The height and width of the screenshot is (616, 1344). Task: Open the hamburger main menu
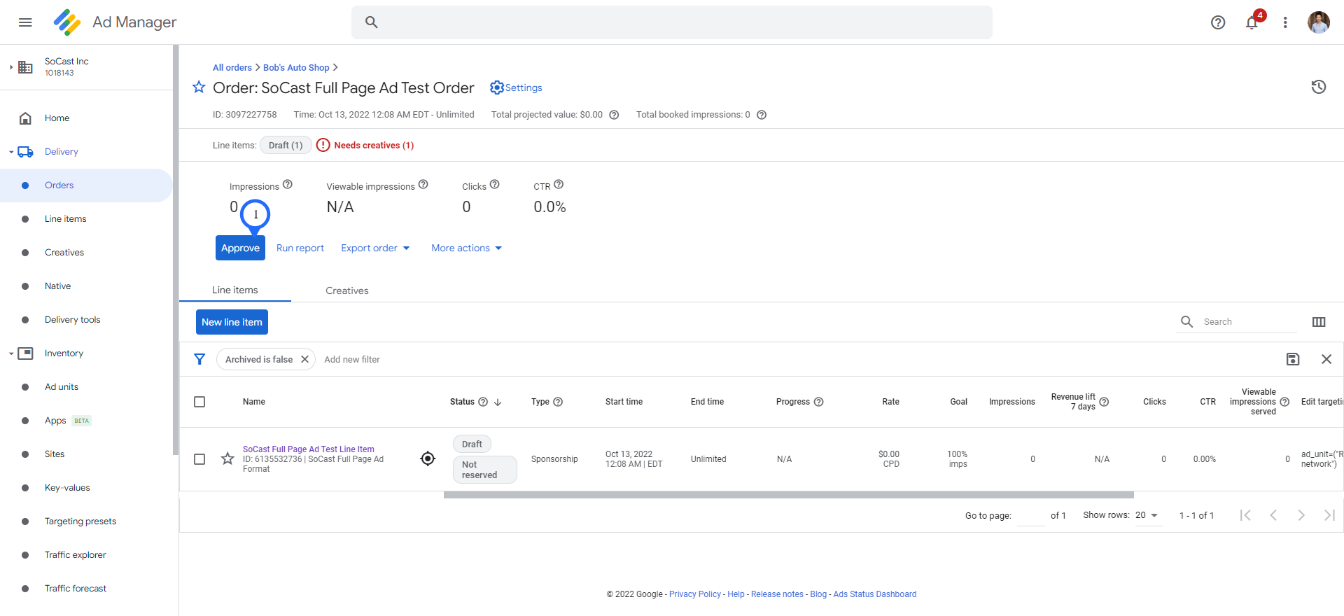[x=25, y=22]
